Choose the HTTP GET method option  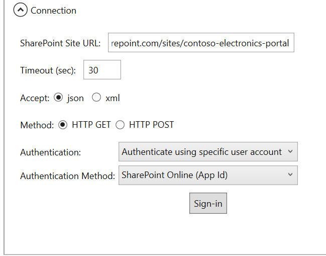(x=63, y=125)
